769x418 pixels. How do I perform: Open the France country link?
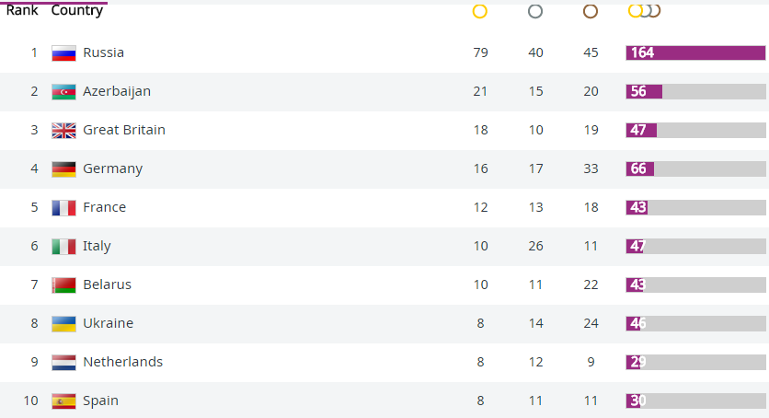[x=105, y=207]
